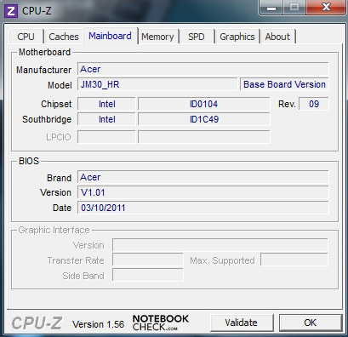Screen dimensions: 348x337
Task: Click the BIOS Date 03/10/2011 field
Action: (x=203, y=208)
